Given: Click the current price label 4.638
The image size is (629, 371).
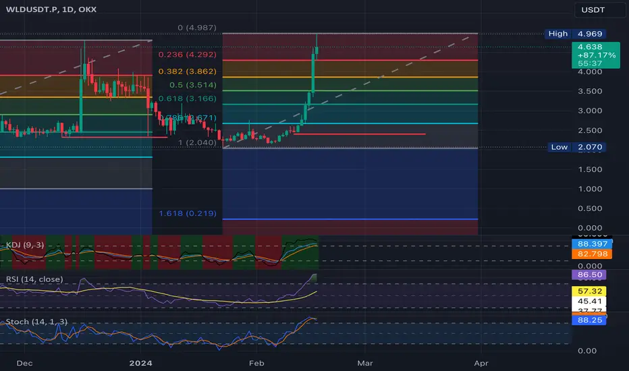Looking at the screenshot, I should pyautogui.click(x=596, y=55).
